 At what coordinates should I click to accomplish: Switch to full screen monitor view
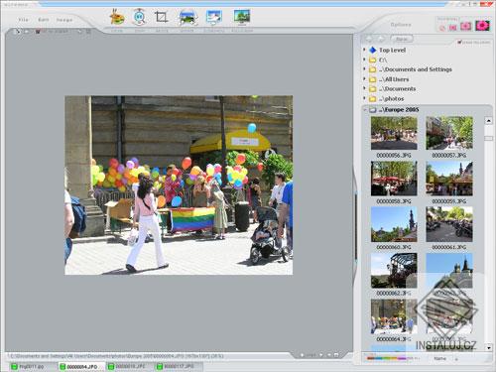242,17
